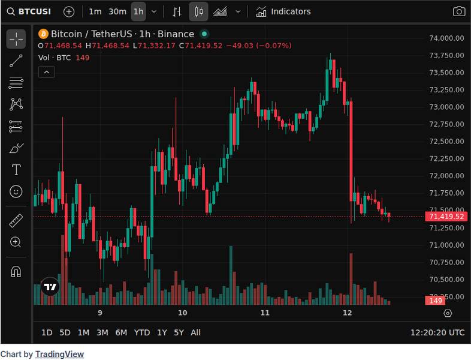Viewport: 471px width, 360px height.
Task: Select the 1h timeframe
Action: pyautogui.click(x=138, y=12)
